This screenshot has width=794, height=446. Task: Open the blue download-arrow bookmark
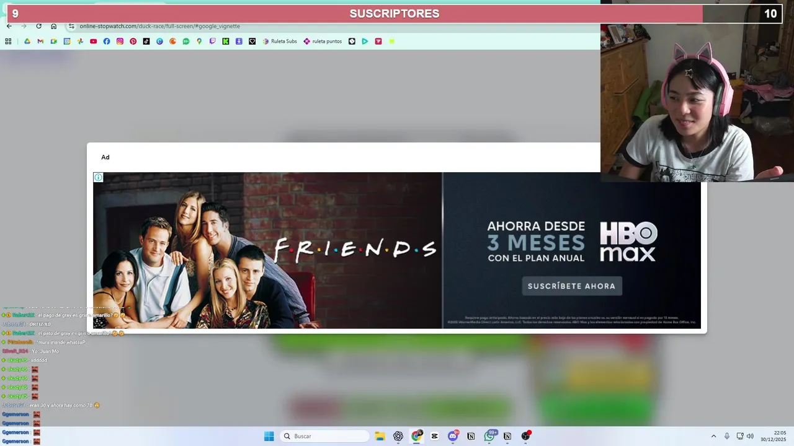tap(239, 42)
